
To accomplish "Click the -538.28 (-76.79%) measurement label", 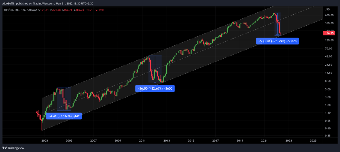I will pyautogui.click(x=277, y=41).
